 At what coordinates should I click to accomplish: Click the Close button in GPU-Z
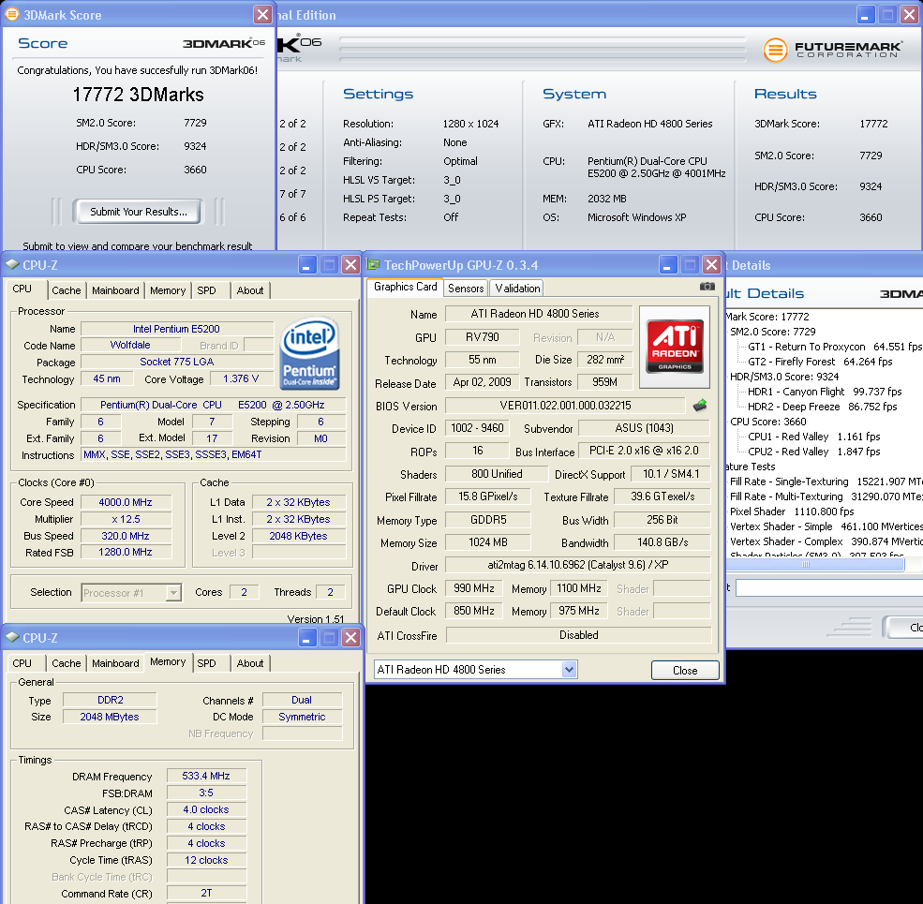pos(685,670)
